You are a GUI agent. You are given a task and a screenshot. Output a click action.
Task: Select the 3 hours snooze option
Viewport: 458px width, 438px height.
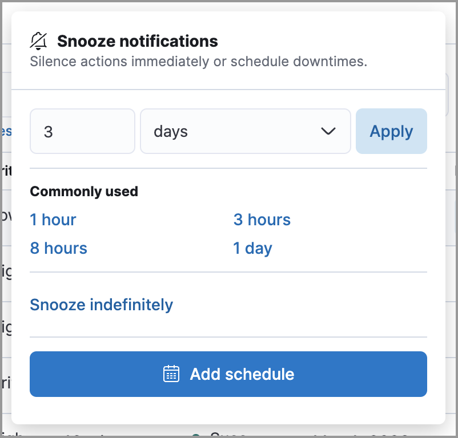click(262, 220)
